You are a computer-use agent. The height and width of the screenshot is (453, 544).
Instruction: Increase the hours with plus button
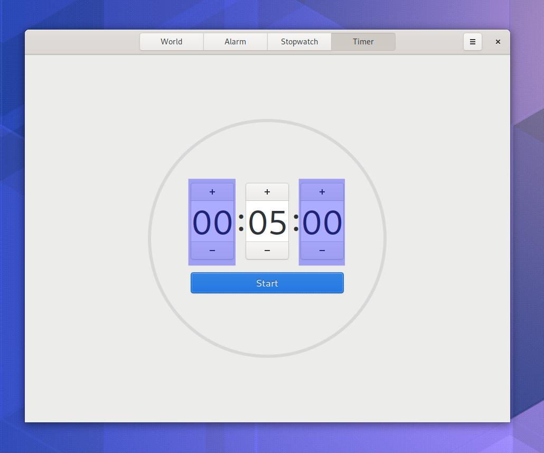pos(212,192)
